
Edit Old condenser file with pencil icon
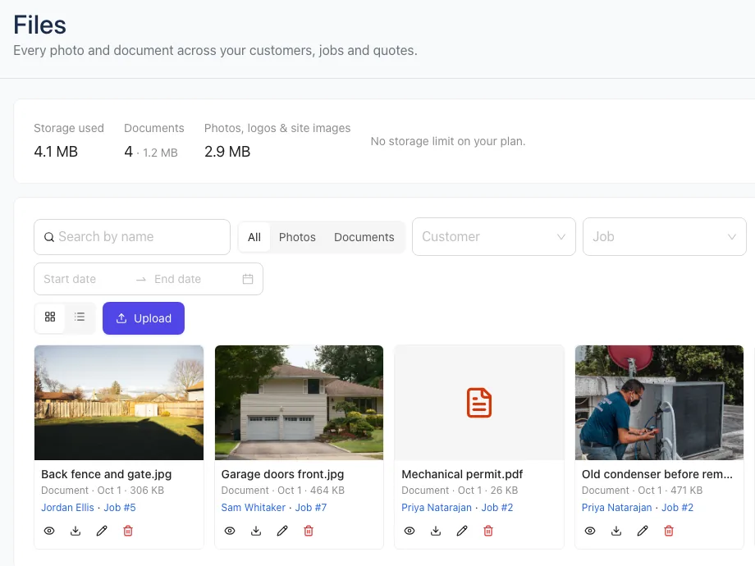[x=643, y=531]
